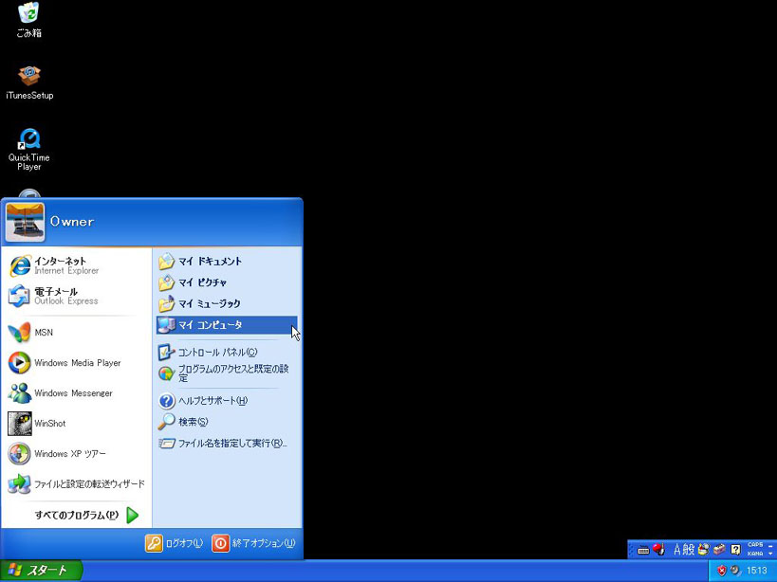Select the QuickTime Player desktop shortcut
The height and width of the screenshot is (582, 777).
28,150
